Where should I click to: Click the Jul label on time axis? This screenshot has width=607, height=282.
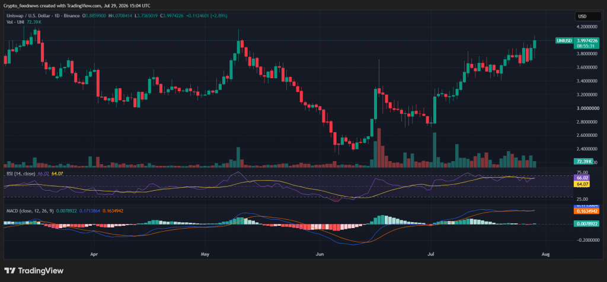click(430, 255)
